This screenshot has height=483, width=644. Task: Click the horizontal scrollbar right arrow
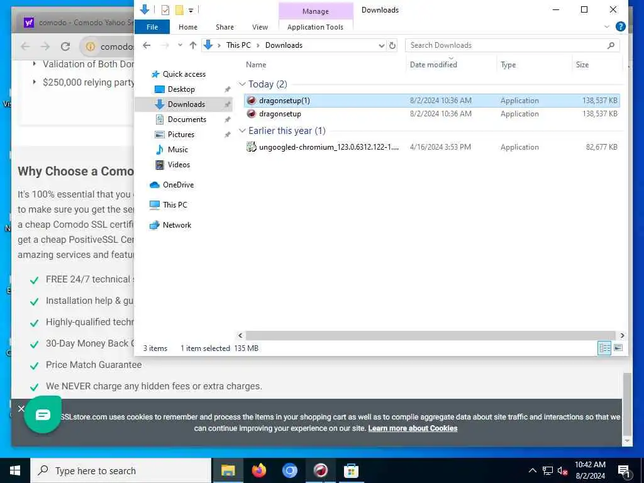622,336
